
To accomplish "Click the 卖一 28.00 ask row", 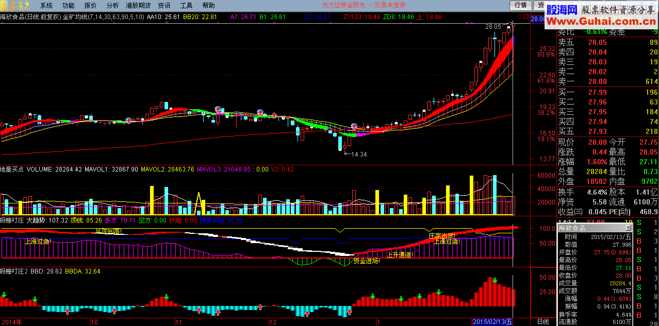I will click(608, 81).
